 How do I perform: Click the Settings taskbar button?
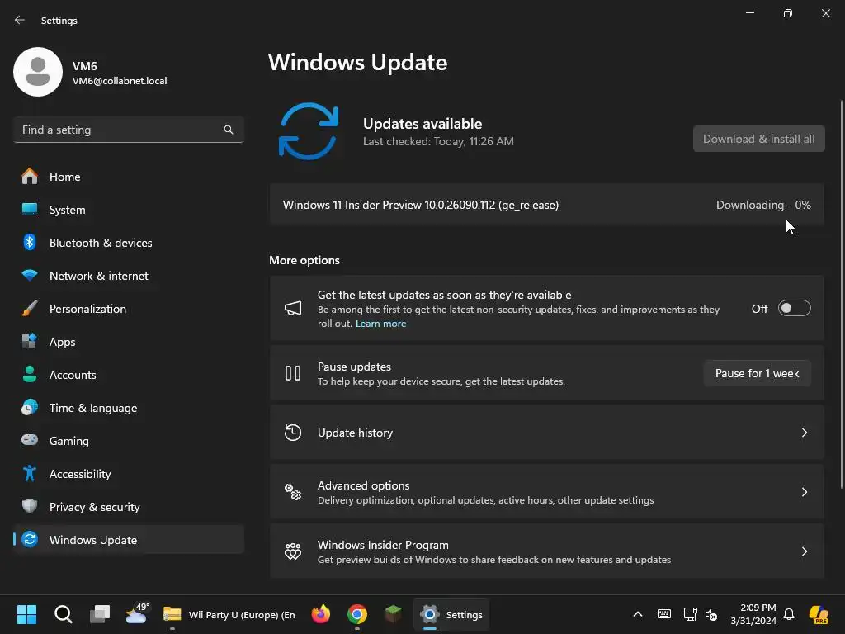451,614
